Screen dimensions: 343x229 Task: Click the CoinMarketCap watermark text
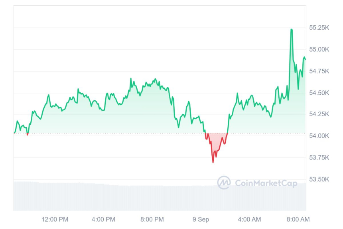[266, 183]
